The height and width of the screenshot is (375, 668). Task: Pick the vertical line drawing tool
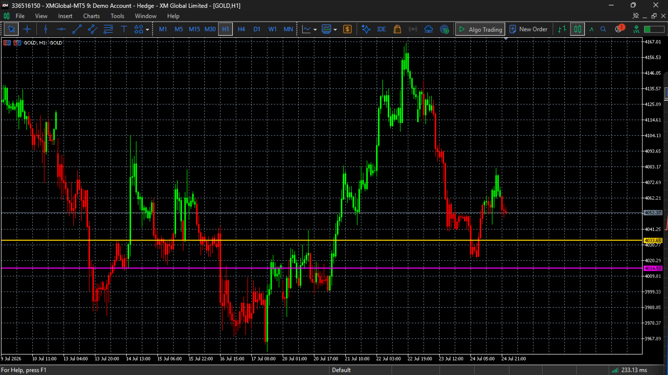click(x=45, y=29)
